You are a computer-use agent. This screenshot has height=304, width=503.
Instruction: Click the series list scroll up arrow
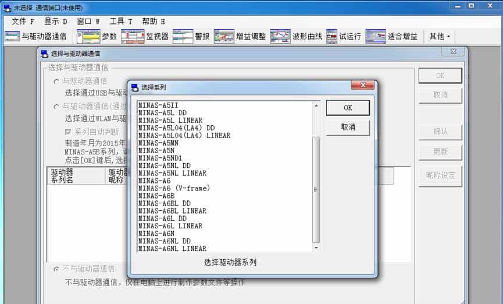[316, 105]
